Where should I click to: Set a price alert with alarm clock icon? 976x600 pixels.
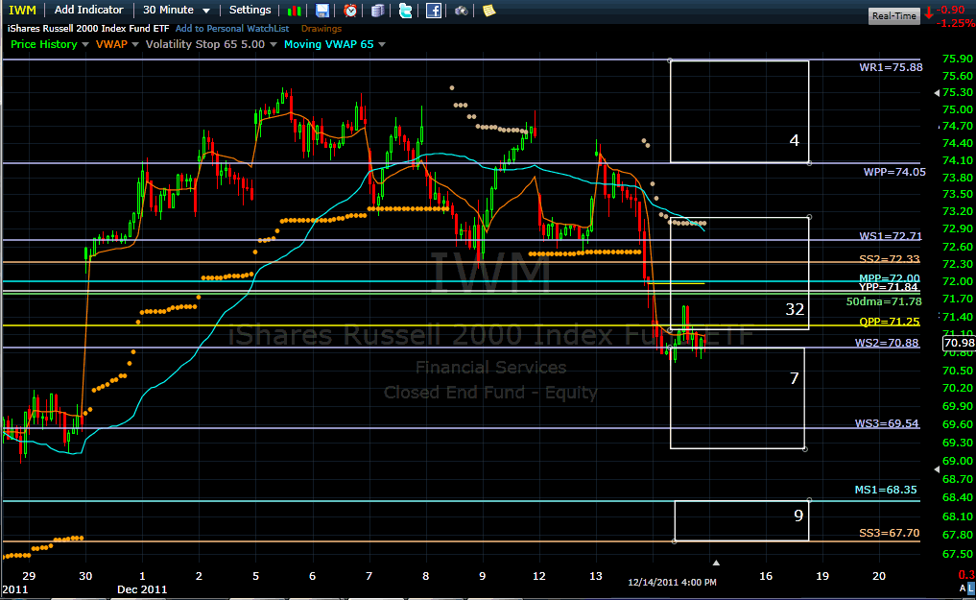click(350, 11)
